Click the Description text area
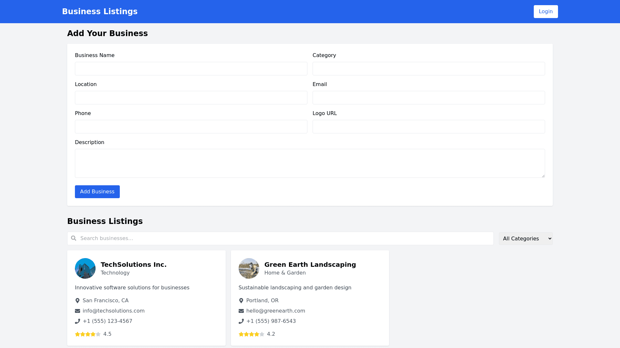The width and height of the screenshot is (620, 348). pos(310,163)
